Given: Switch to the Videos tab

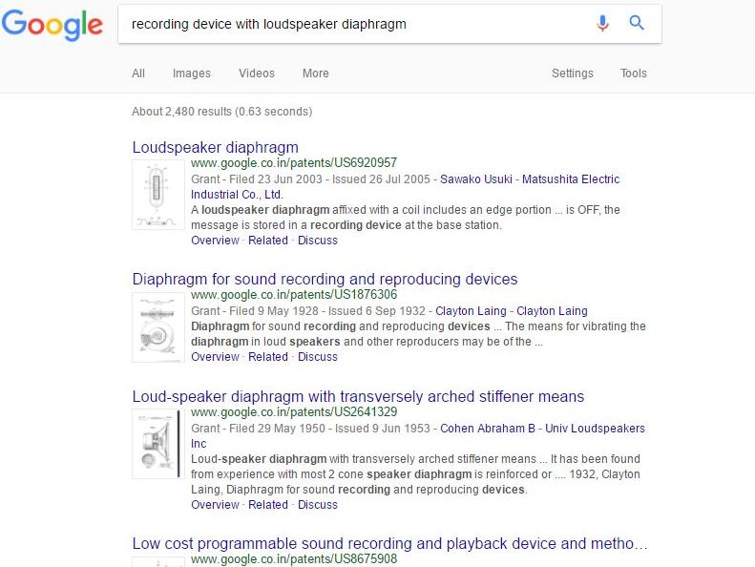Looking at the screenshot, I should point(256,73).
